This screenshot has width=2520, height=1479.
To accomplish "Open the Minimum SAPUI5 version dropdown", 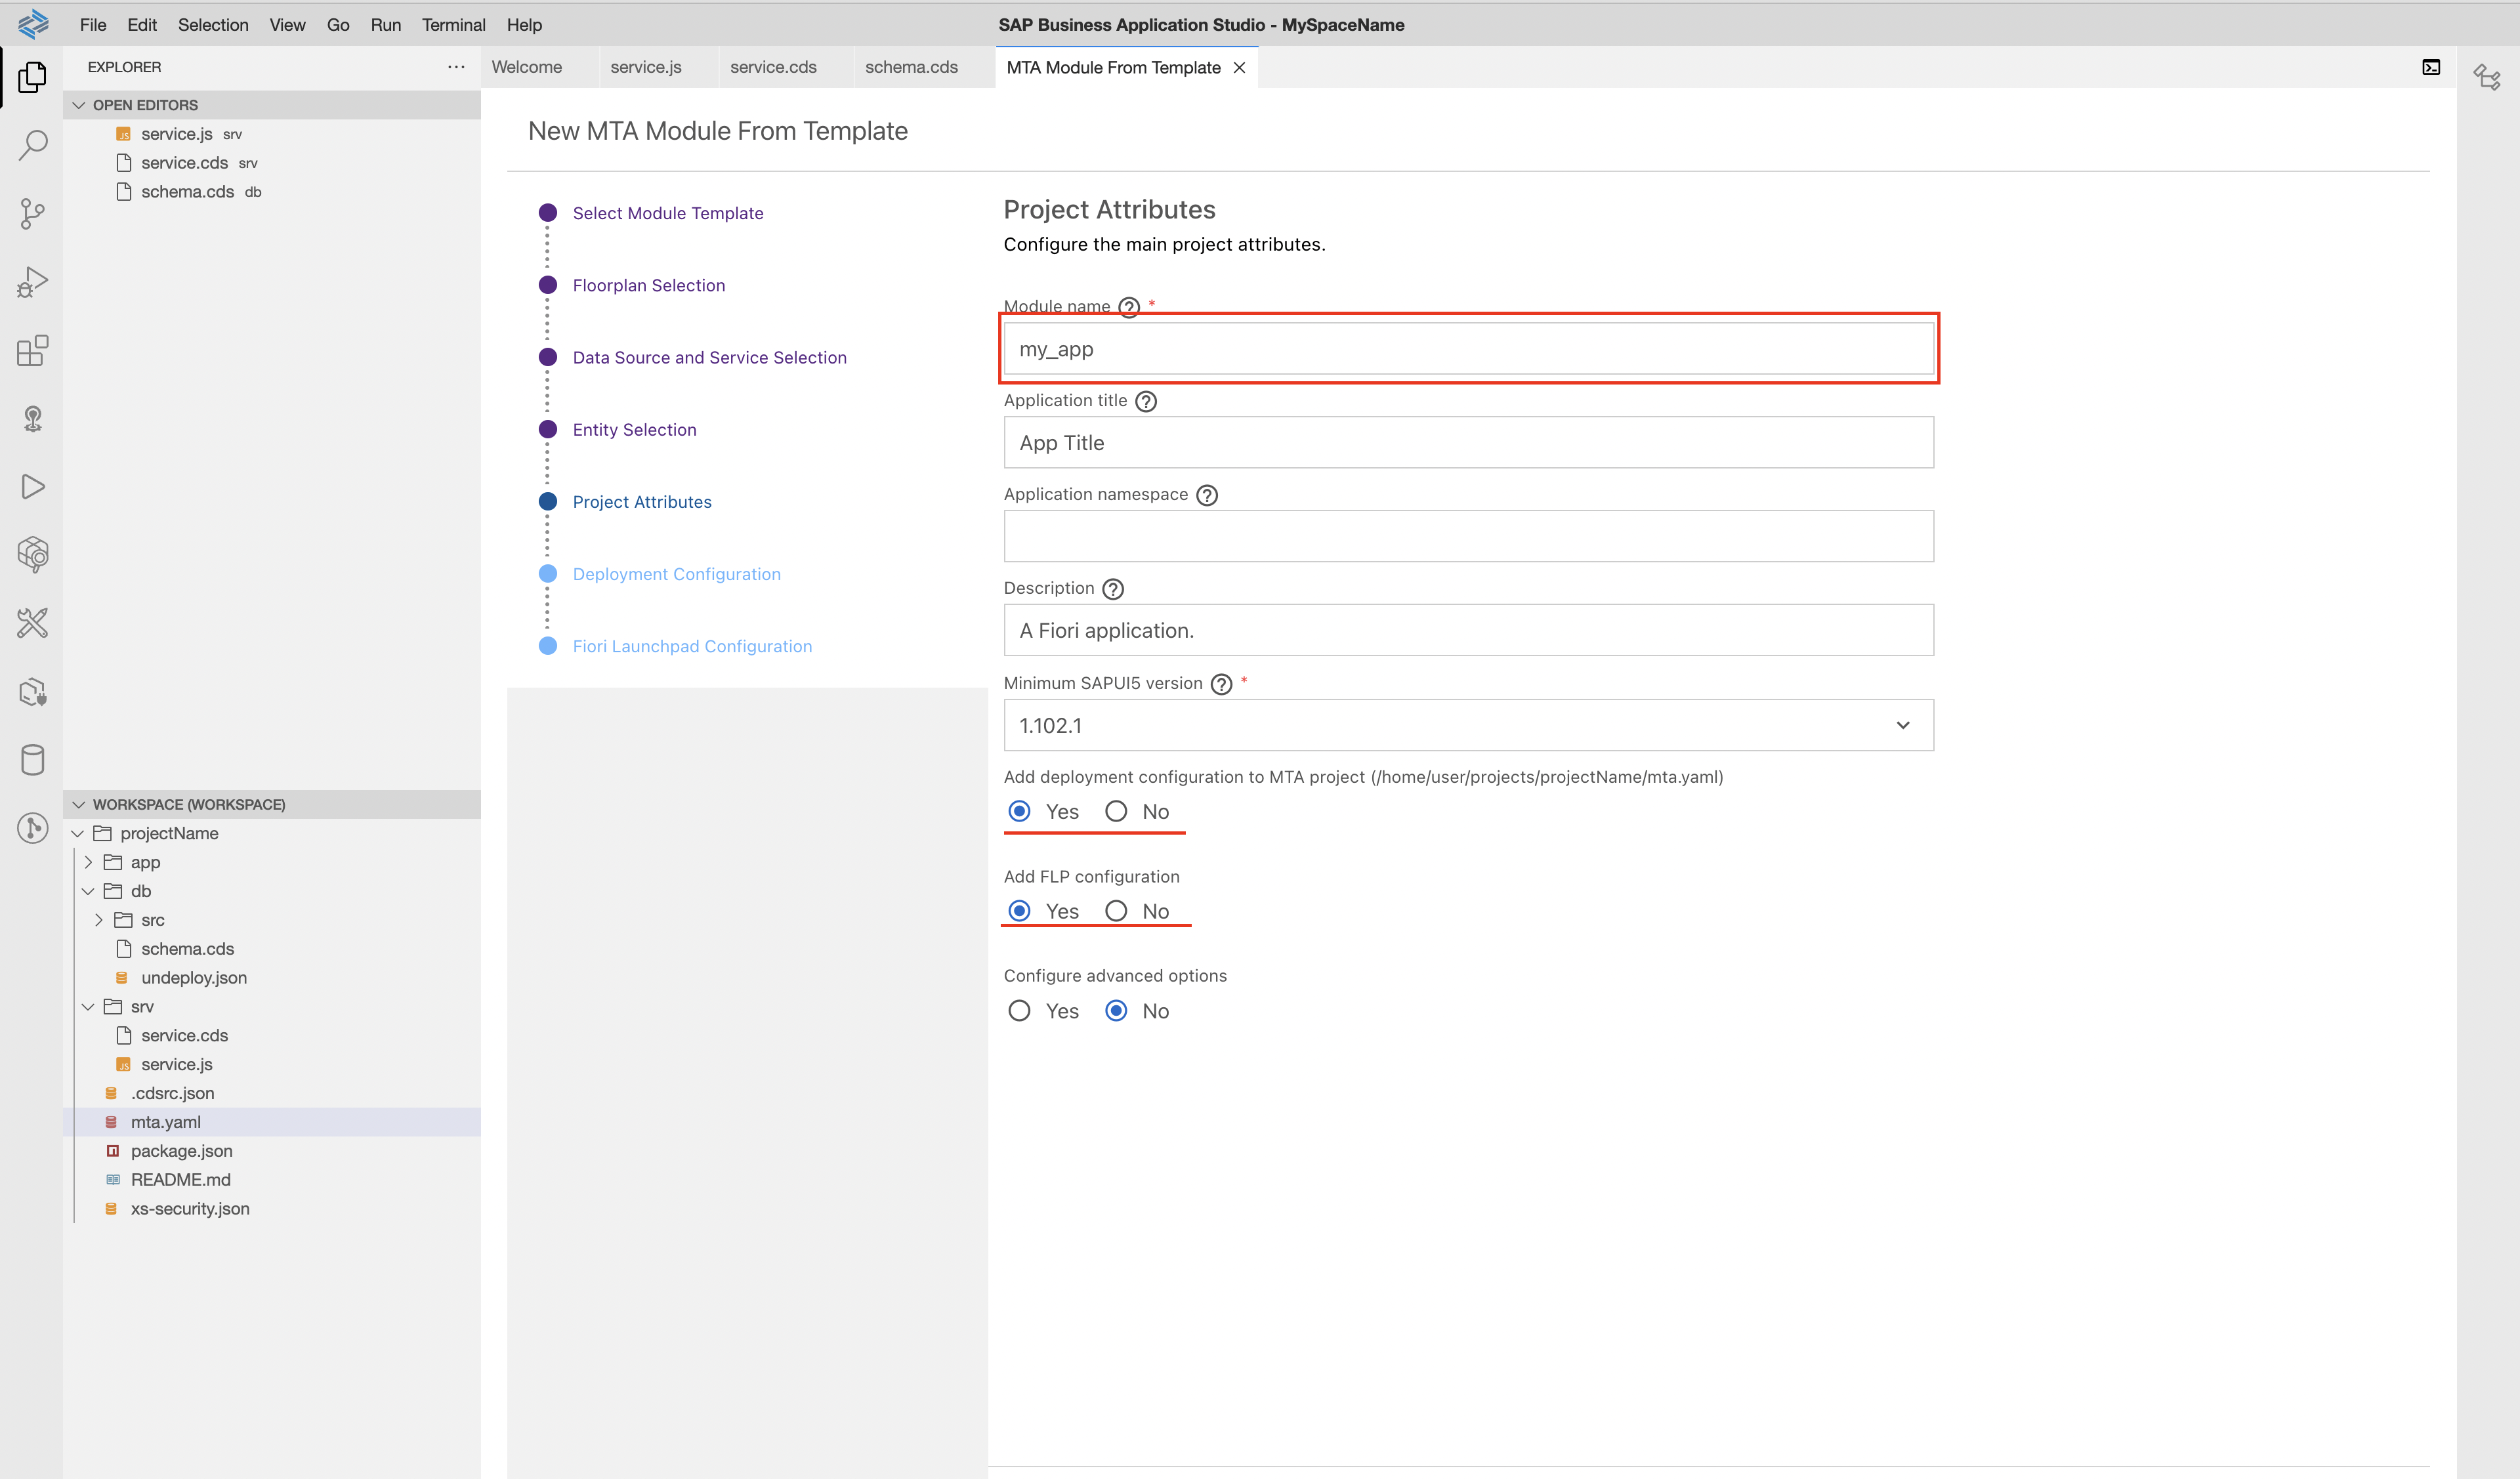I will pyautogui.click(x=1468, y=725).
